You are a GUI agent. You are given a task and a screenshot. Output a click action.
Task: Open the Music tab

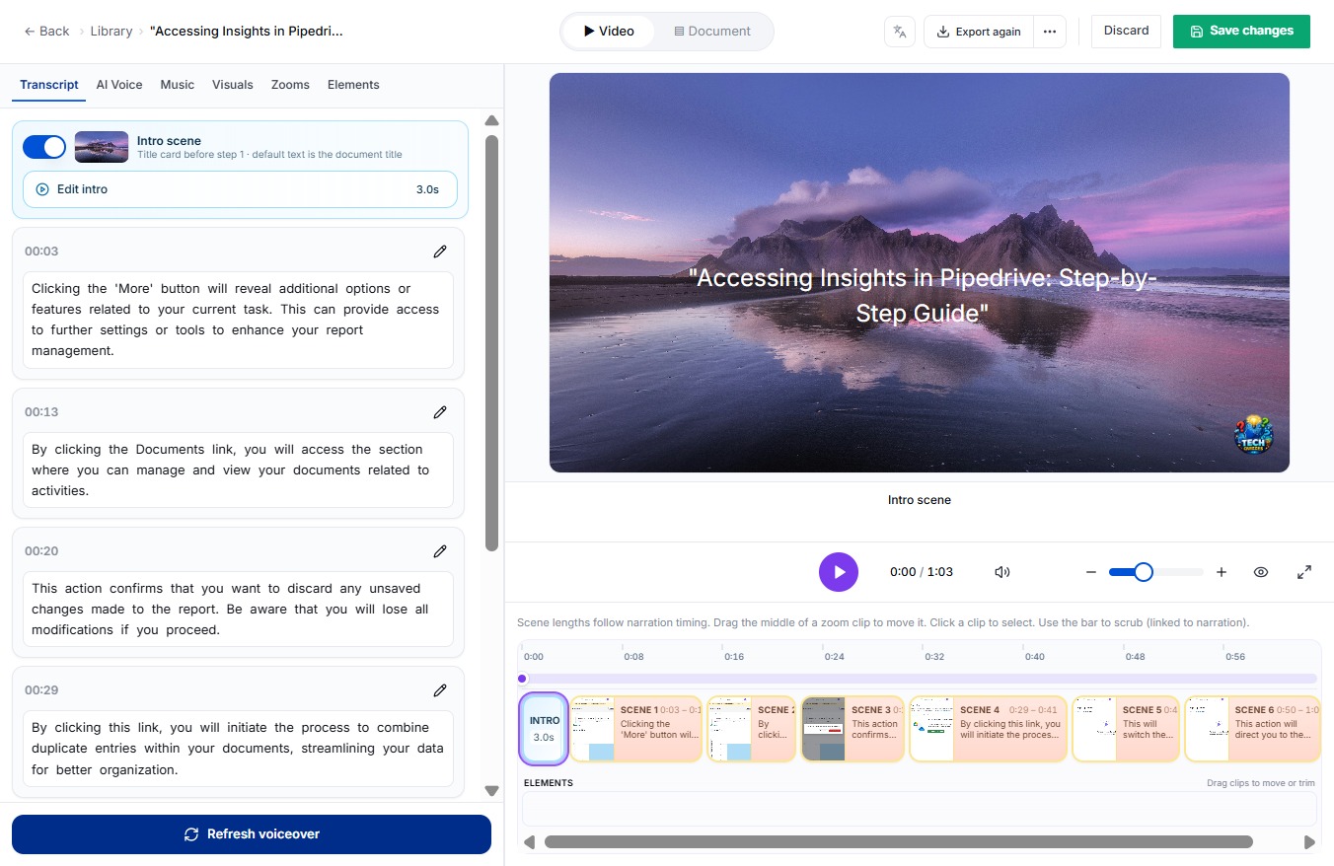coord(178,85)
